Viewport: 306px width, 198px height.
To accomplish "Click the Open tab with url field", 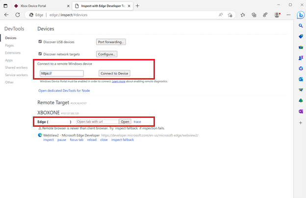I will [98, 121].
